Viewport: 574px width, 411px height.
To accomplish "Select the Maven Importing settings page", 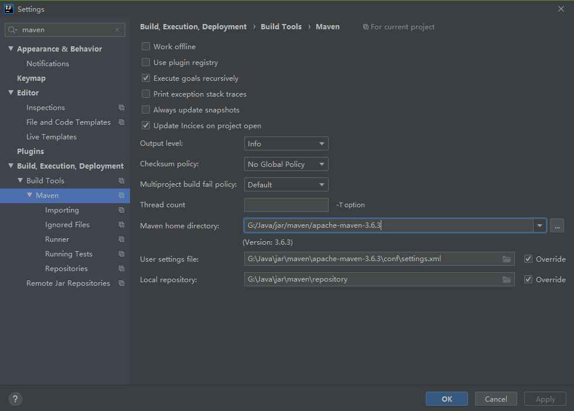I will [62, 210].
